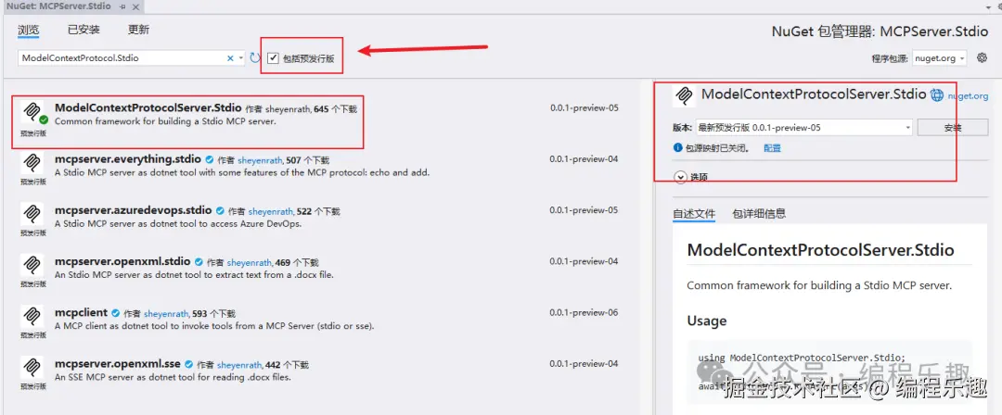Open author sheyenrath link for mcpserver.azuredevops.stdio
The width and height of the screenshot is (1002, 415).
coord(271,211)
